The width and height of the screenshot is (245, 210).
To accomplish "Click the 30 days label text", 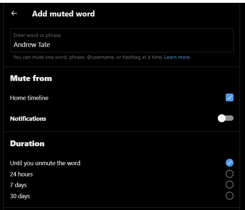I will [x=20, y=196].
